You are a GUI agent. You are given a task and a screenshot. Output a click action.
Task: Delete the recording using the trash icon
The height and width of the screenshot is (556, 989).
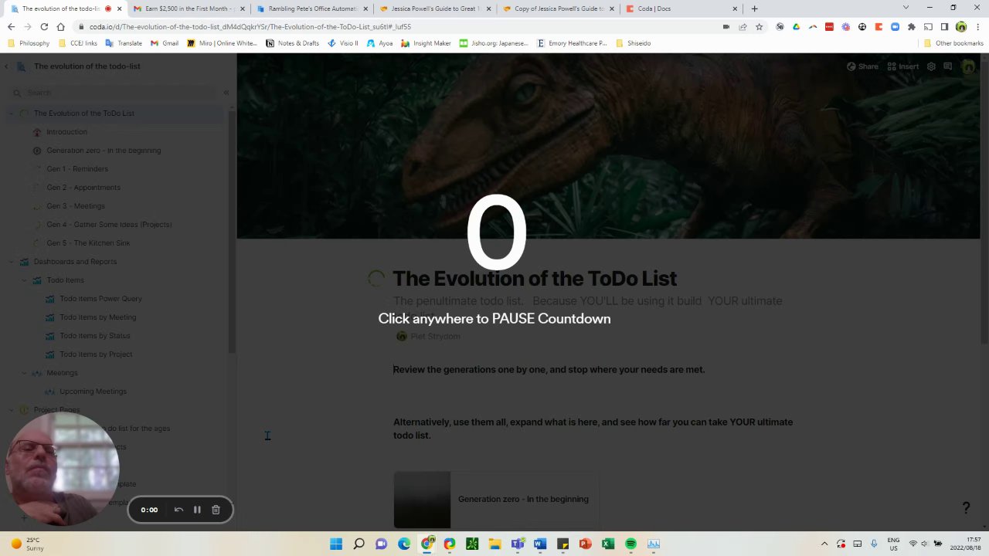point(216,510)
